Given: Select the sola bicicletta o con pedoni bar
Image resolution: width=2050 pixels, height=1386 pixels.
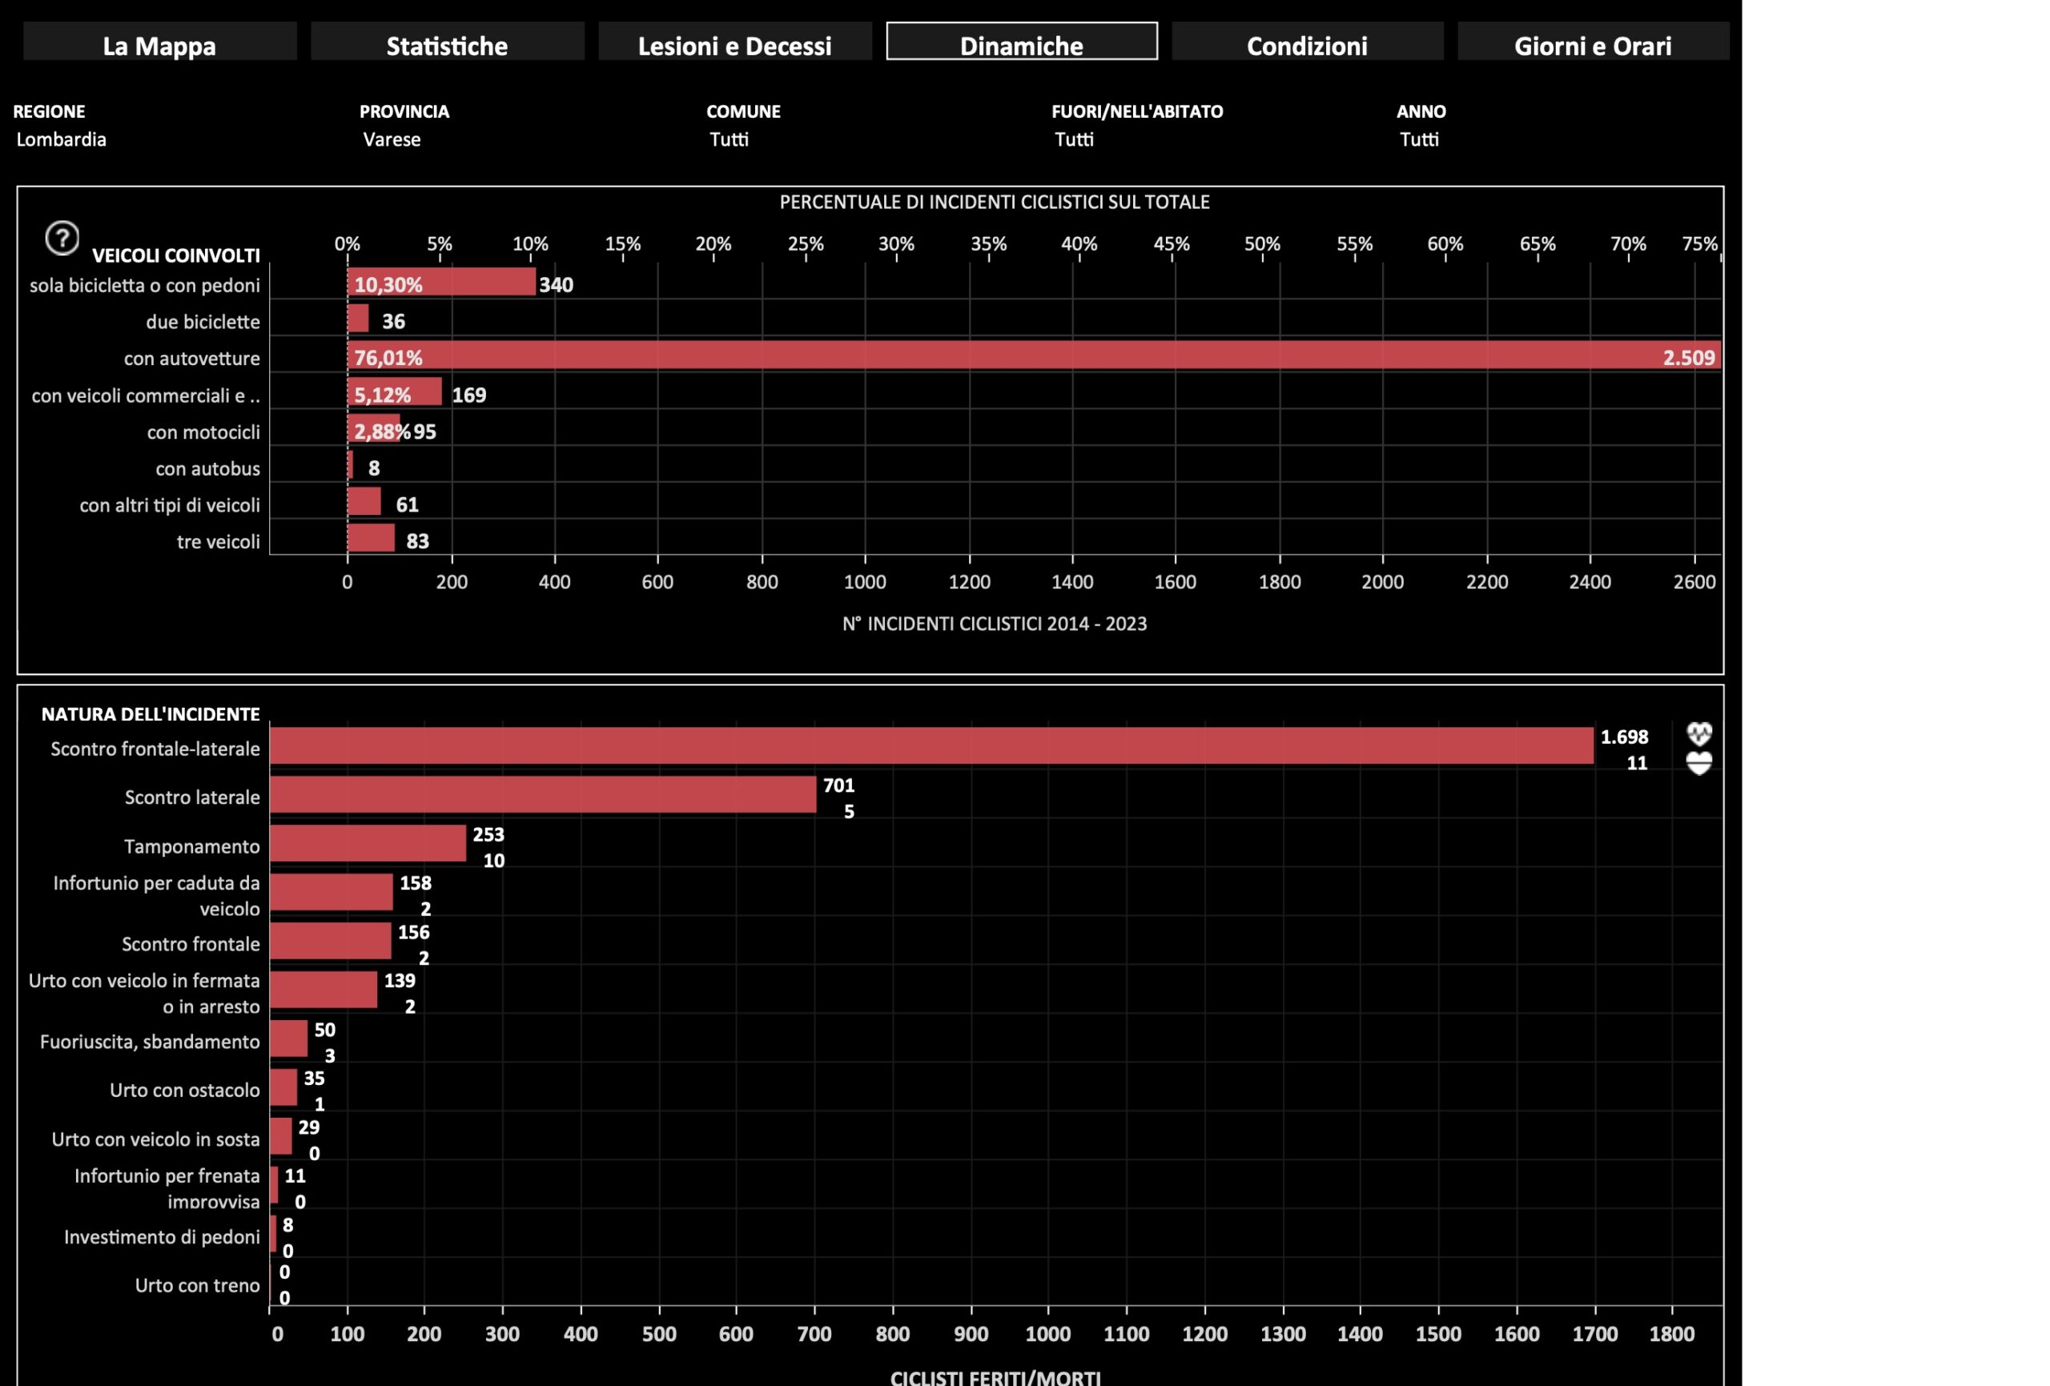Looking at the screenshot, I should click(x=441, y=283).
